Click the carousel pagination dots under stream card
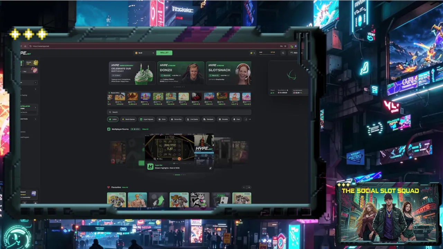 point(179,175)
